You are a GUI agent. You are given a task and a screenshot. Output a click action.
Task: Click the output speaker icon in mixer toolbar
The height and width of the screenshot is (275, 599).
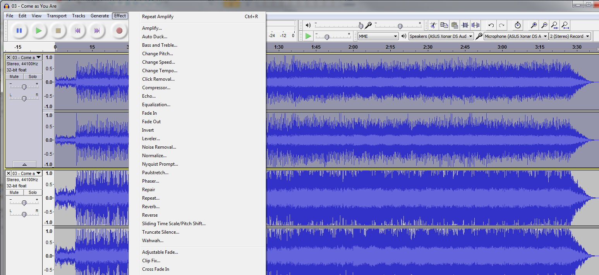click(x=308, y=25)
